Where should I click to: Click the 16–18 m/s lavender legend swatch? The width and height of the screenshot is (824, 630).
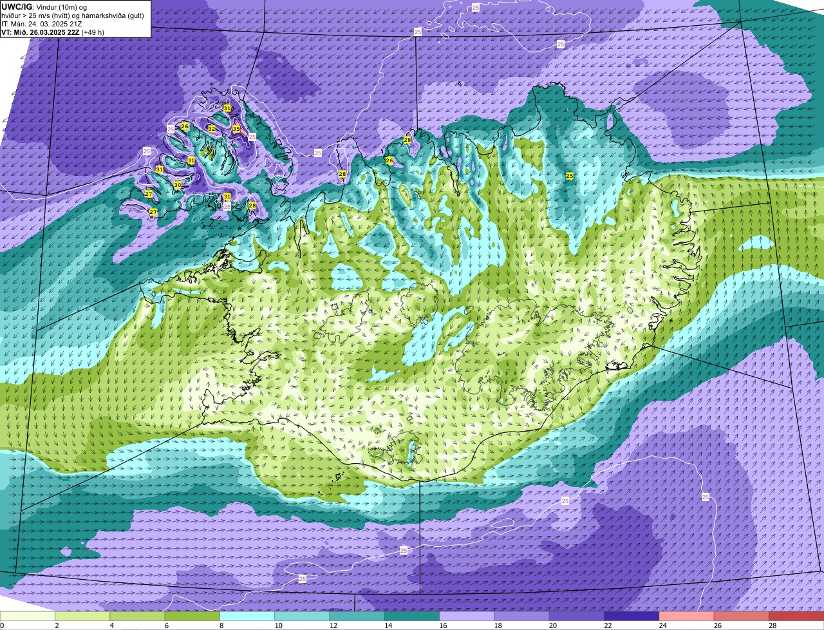click(467, 616)
